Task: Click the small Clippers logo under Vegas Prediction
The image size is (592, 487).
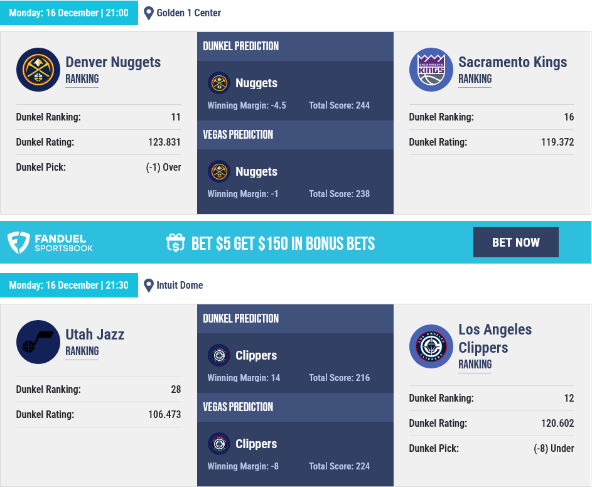Action: point(219,444)
